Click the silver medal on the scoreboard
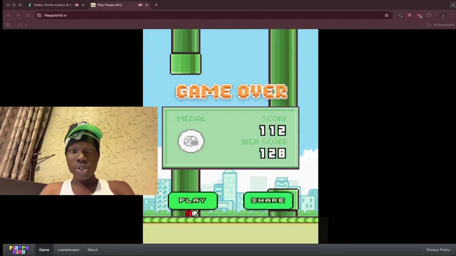 191,142
